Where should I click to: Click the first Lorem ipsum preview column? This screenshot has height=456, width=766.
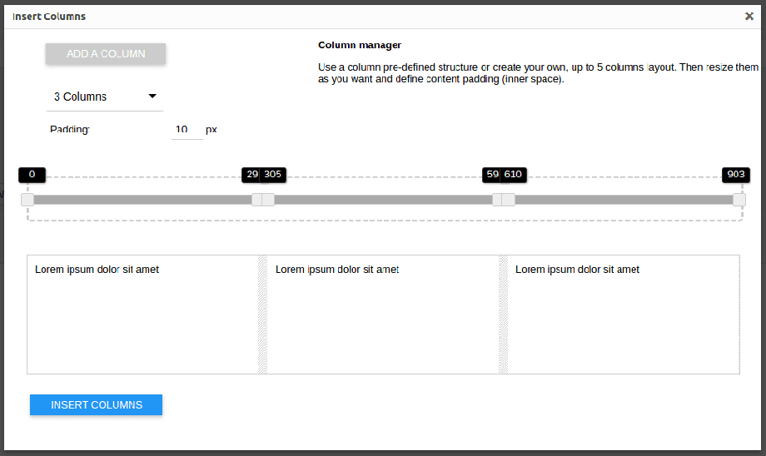(142, 315)
